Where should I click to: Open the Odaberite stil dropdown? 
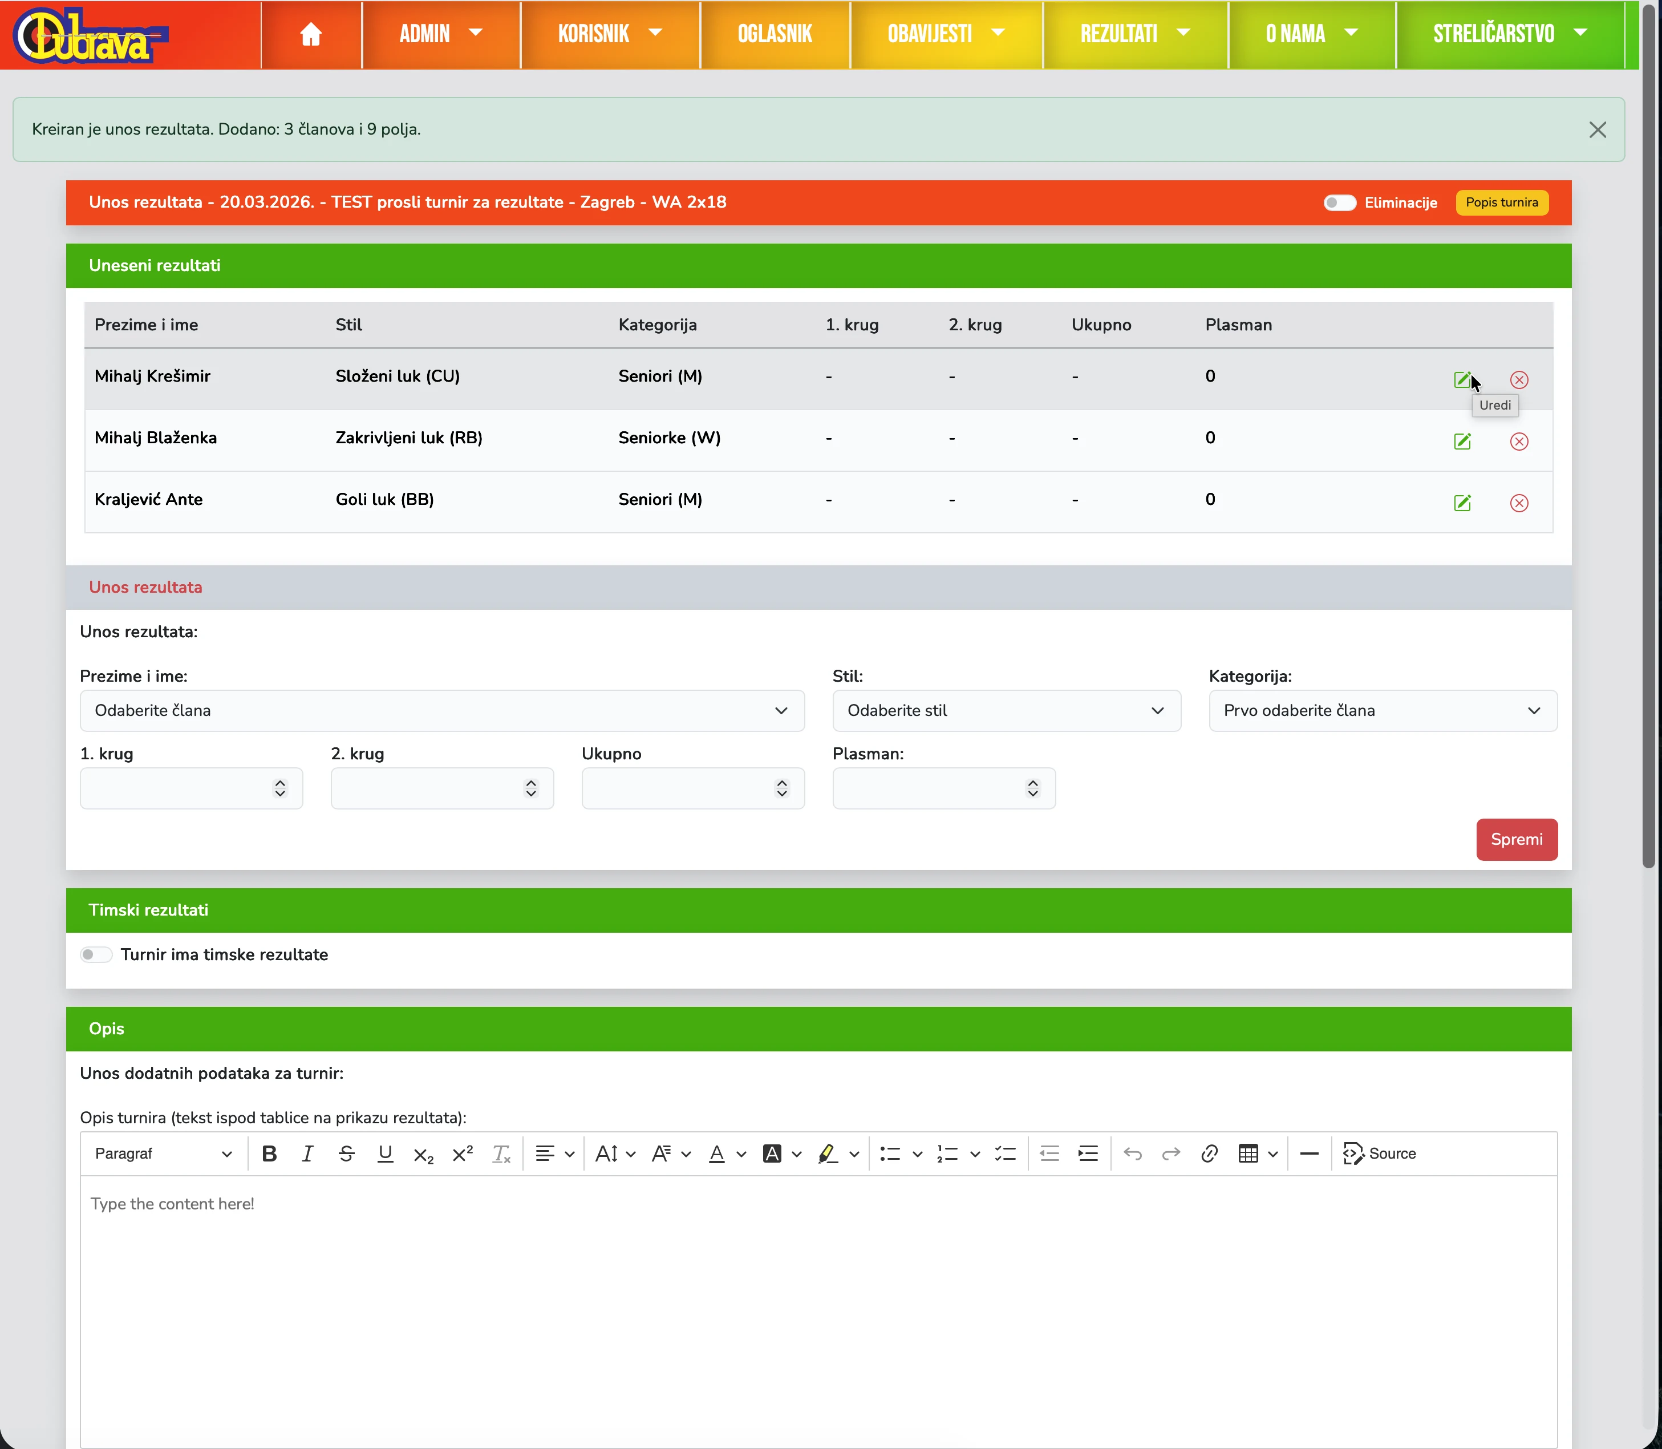[1006, 711]
